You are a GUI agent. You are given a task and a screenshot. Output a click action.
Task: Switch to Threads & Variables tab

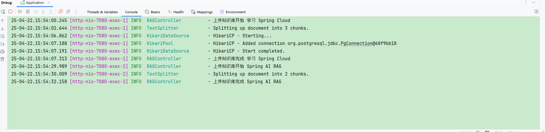(x=102, y=12)
